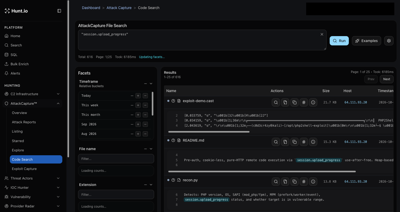This screenshot has width=400, height=212.
Task: Copy exploit-demo.cast using the copy icon
Action: 295,102
